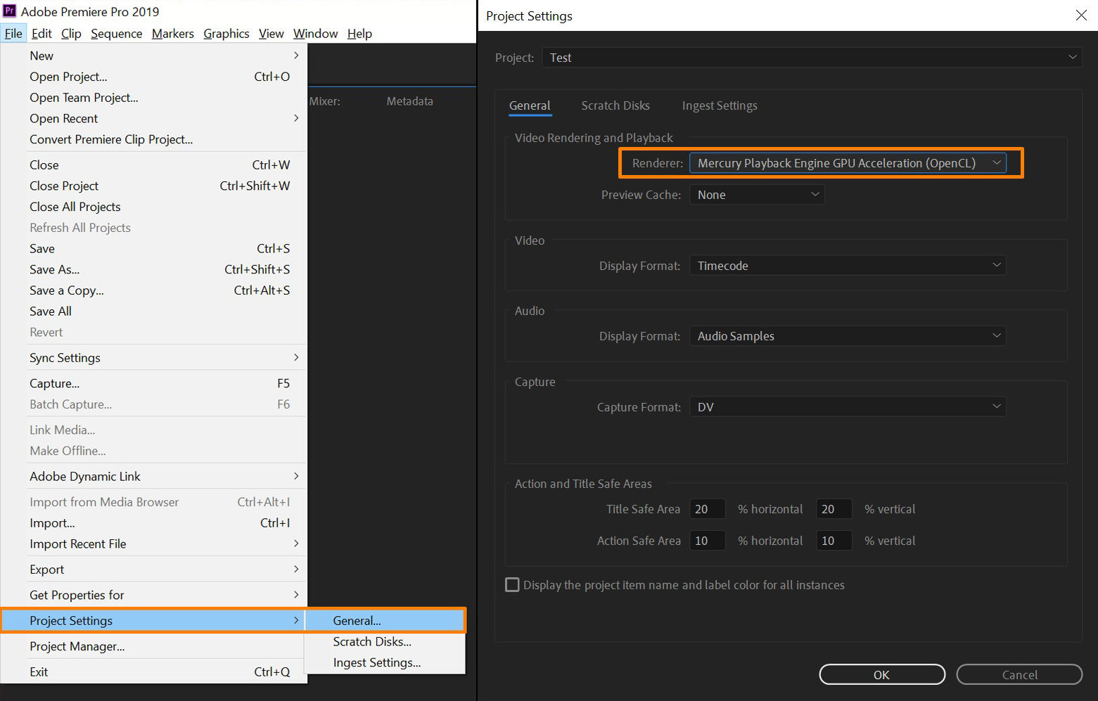Expand the Export submenu
This screenshot has width=1098, height=701.
153,570
